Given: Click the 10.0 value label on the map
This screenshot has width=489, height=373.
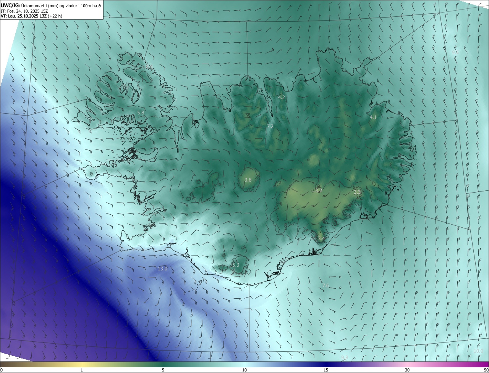Looking at the screenshot, I should (x=478, y=351).
